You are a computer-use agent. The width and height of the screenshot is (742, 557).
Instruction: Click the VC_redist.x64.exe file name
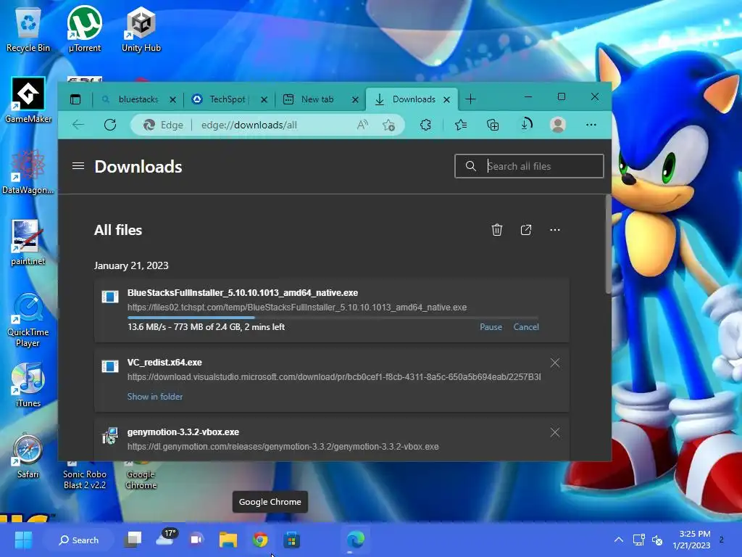click(x=164, y=363)
